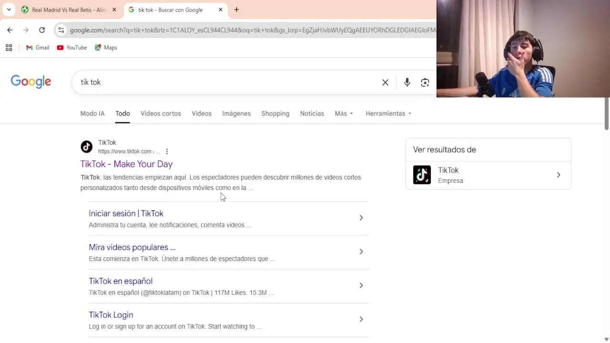Image resolution: width=610 pixels, height=343 pixels.
Task: Click the https://www.tiktok.com URL text
Action: [125, 151]
